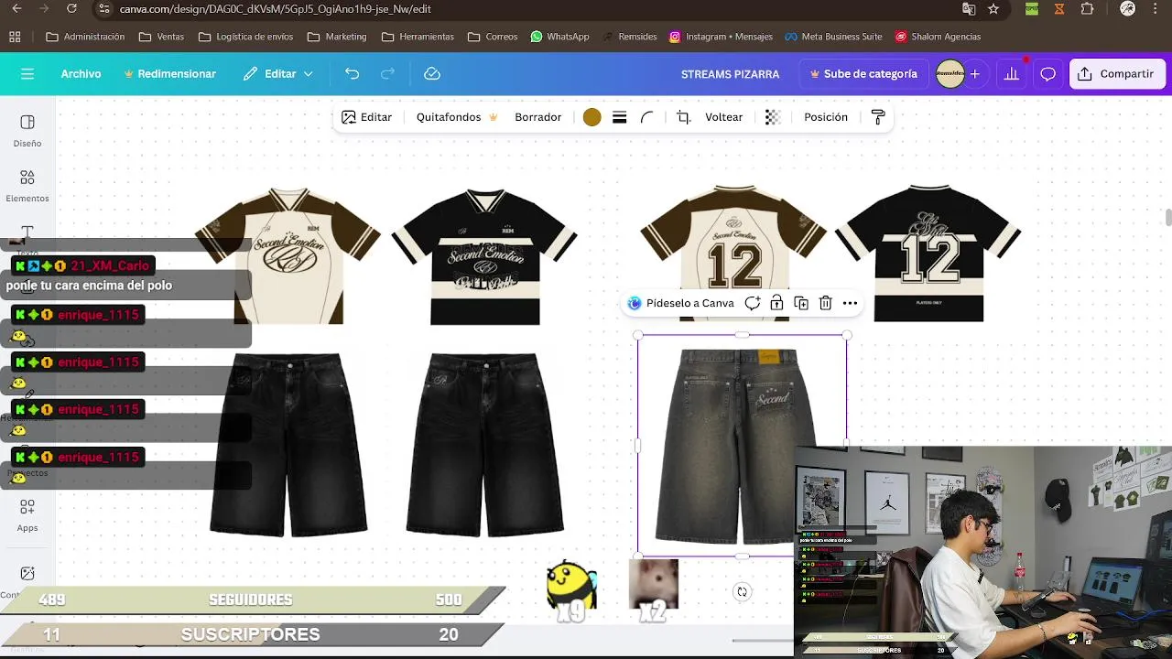The height and width of the screenshot is (659, 1172).
Task: Go back in the browser
Action: (x=16, y=8)
